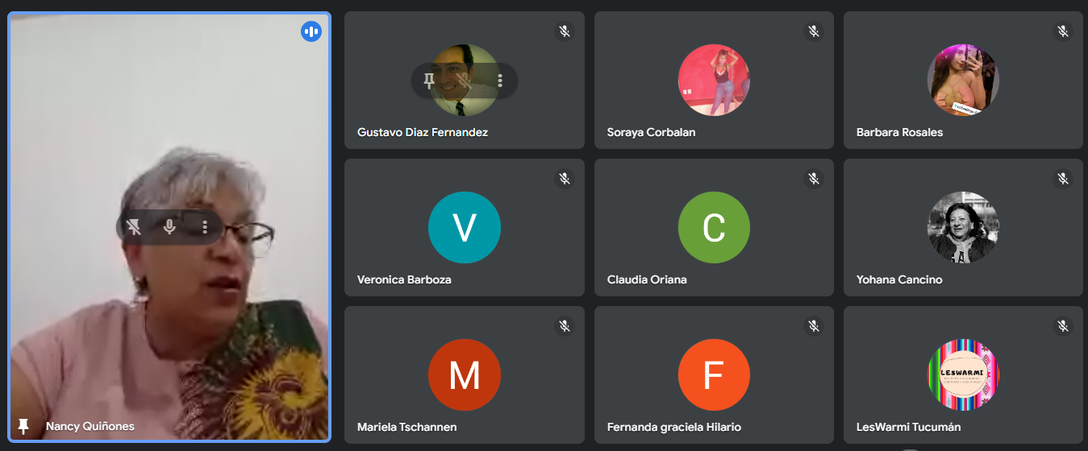The image size is (1088, 451).
Task: Click the blue speaking indicator on Nancy's video
Action: tap(311, 32)
